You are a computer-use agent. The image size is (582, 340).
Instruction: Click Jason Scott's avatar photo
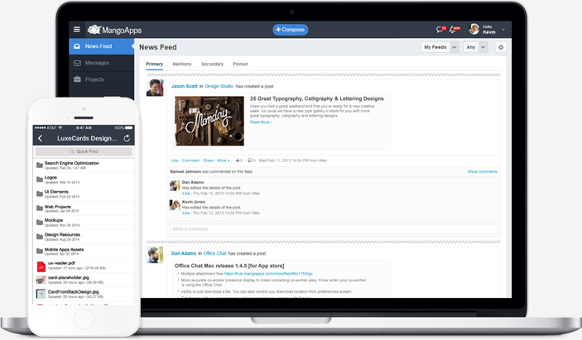pyautogui.click(x=155, y=88)
